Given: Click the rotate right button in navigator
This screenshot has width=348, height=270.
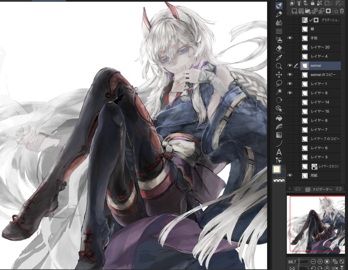Looking at the screenshot, I should click(320, 268).
